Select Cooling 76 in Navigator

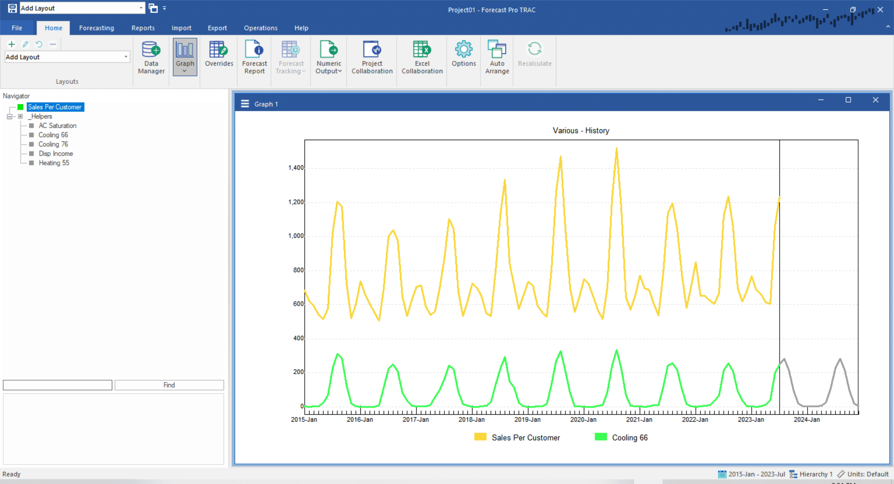[x=53, y=144]
